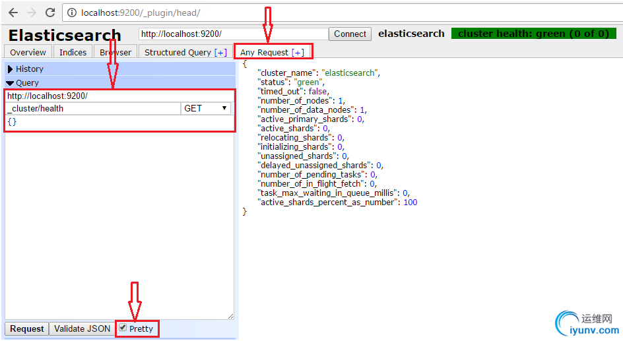Click Validate JSON button
This screenshot has width=623, height=341.
pos(82,328)
